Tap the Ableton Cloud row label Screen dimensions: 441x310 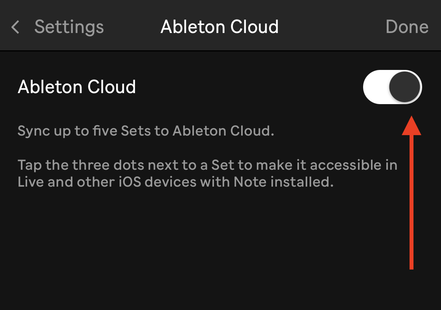(77, 87)
